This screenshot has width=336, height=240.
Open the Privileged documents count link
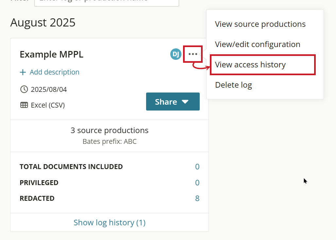click(x=197, y=183)
